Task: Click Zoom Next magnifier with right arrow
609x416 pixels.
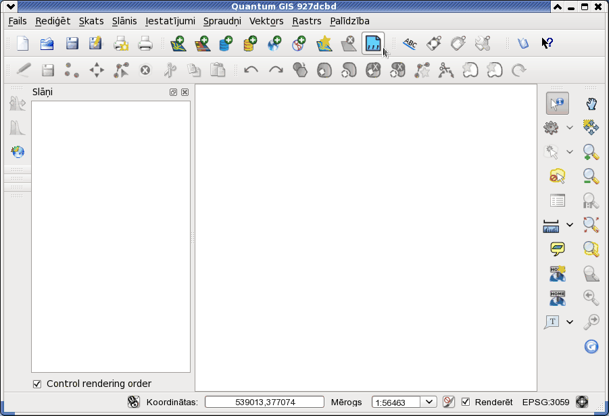Action: [591, 321]
